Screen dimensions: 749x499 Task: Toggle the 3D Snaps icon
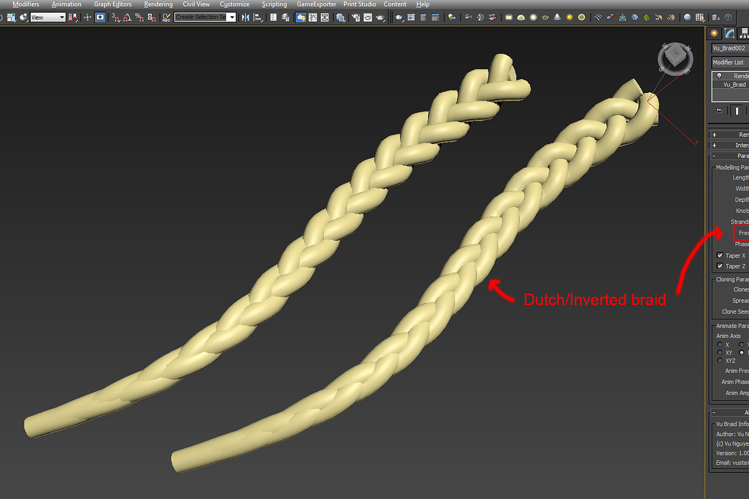(116, 17)
